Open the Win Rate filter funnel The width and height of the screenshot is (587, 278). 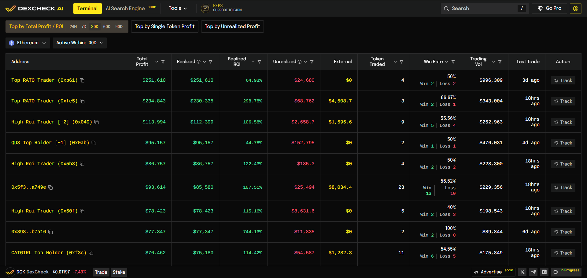[x=453, y=62]
